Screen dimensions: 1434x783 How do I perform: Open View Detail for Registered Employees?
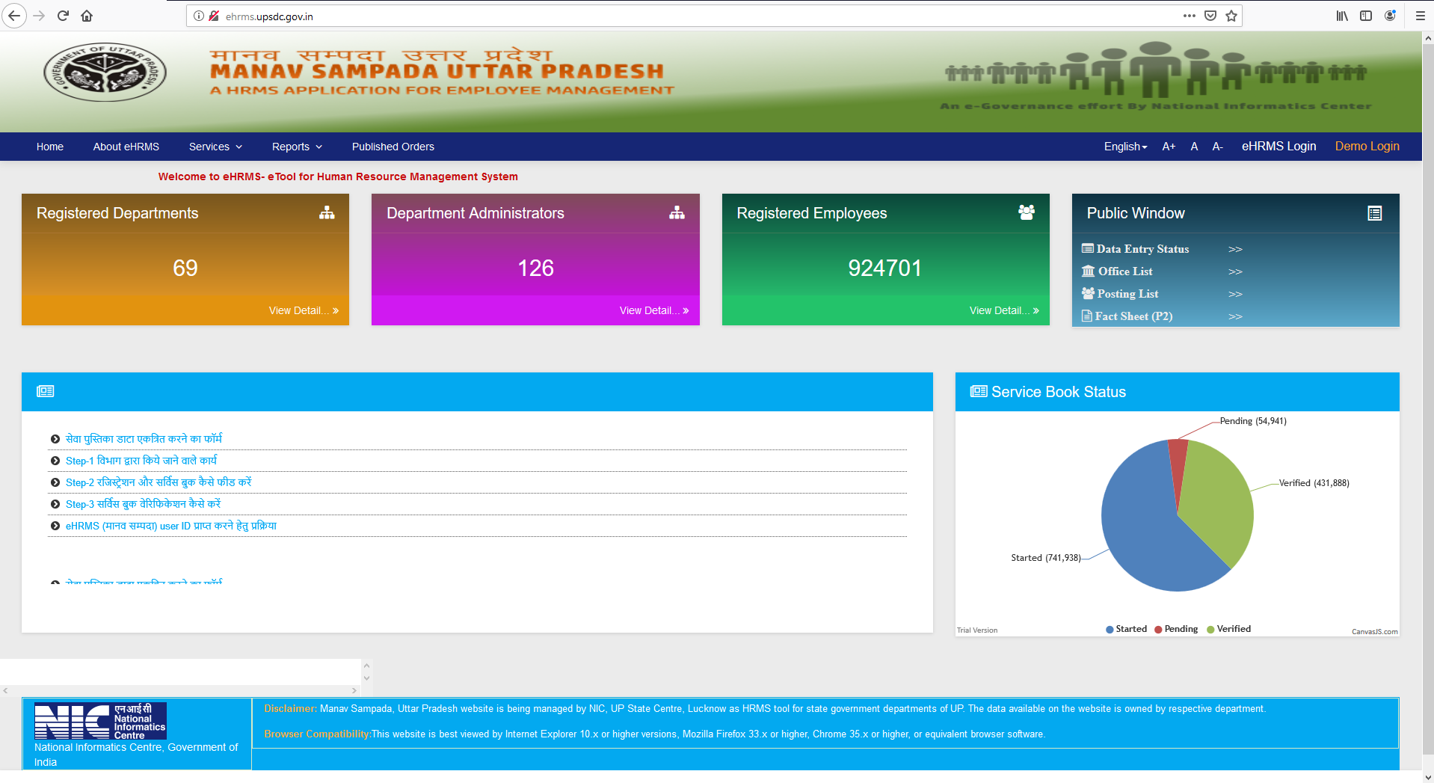click(x=1003, y=310)
